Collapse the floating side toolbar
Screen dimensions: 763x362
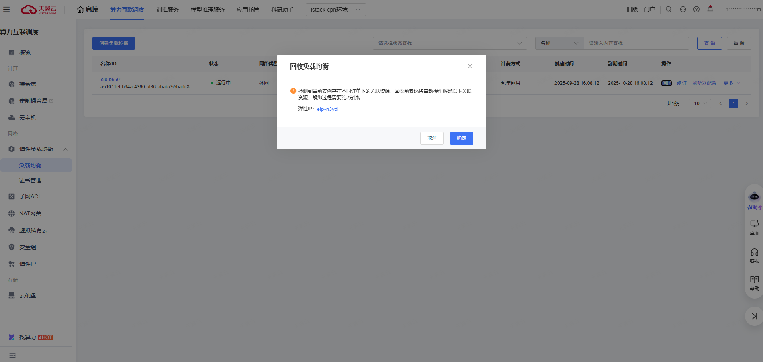click(x=754, y=316)
